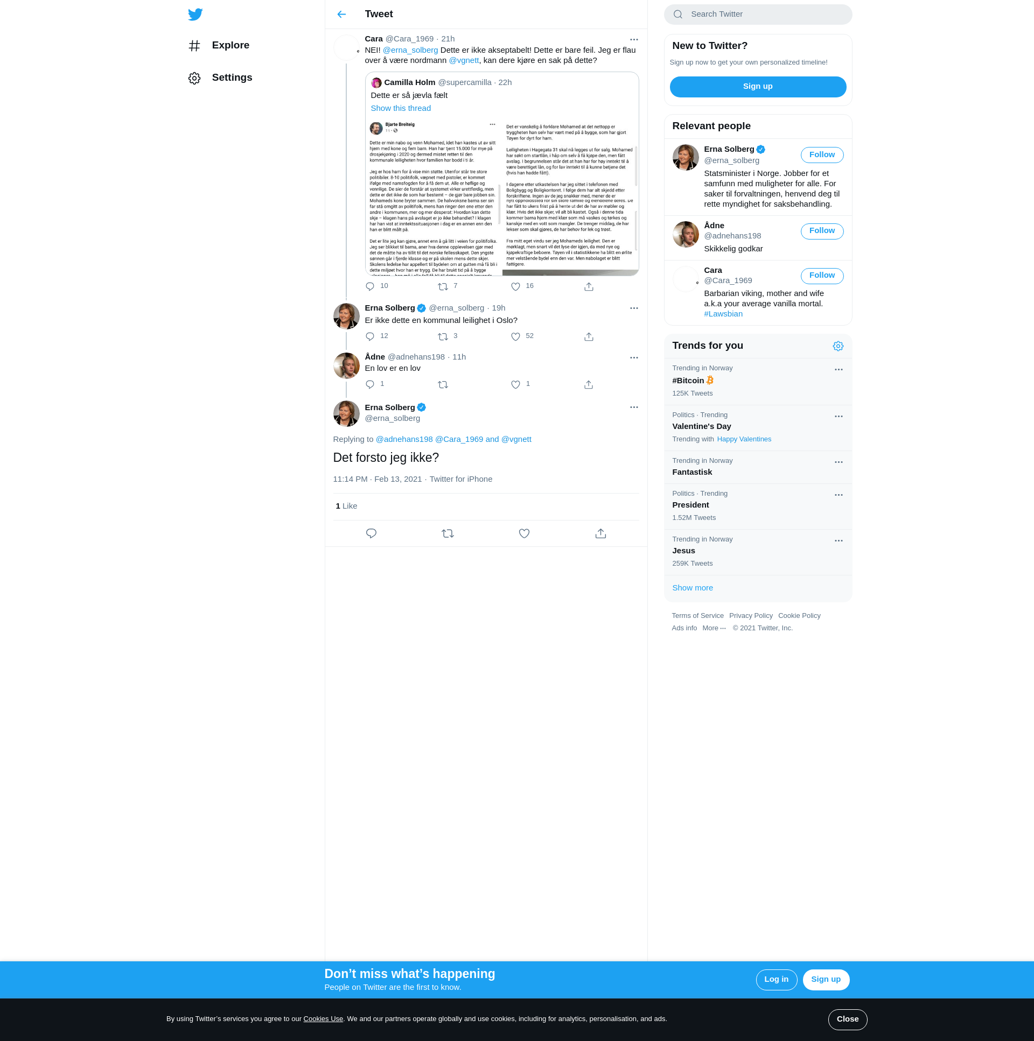Open @erna_solberg mention in Cara's tweet

tap(410, 50)
